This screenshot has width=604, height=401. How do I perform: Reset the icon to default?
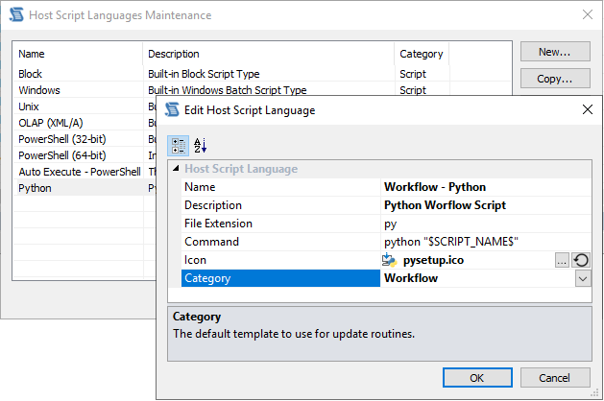(x=580, y=260)
